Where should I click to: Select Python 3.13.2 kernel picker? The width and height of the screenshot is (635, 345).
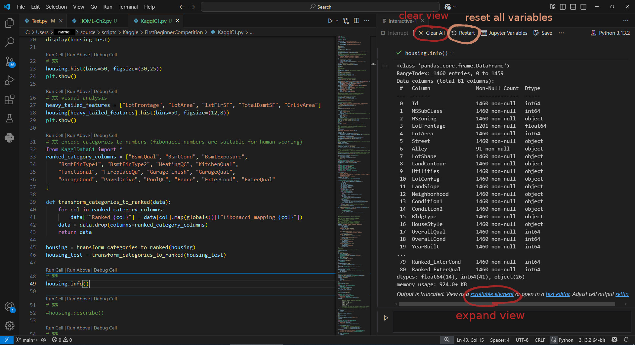click(x=610, y=33)
